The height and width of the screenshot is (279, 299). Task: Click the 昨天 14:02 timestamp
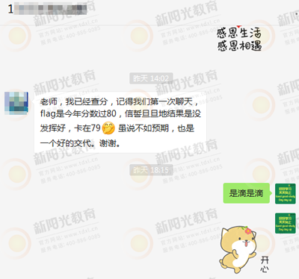tap(151, 78)
